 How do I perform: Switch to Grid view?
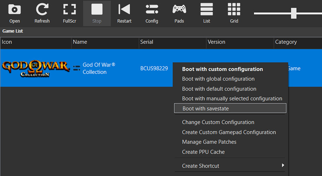point(234,13)
